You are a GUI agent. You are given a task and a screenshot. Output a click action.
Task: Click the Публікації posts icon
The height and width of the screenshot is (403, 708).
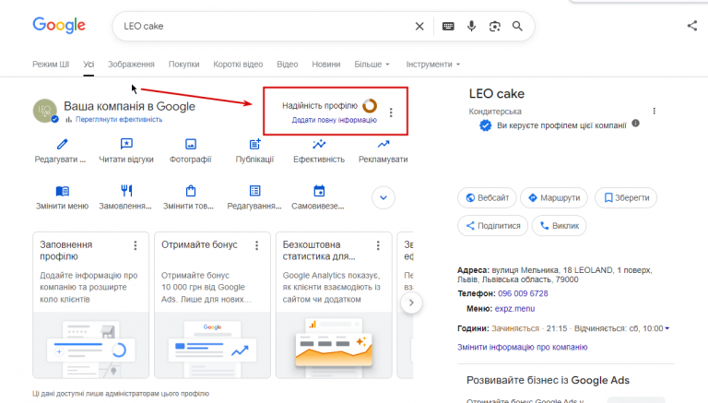click(x=254, y=144)
